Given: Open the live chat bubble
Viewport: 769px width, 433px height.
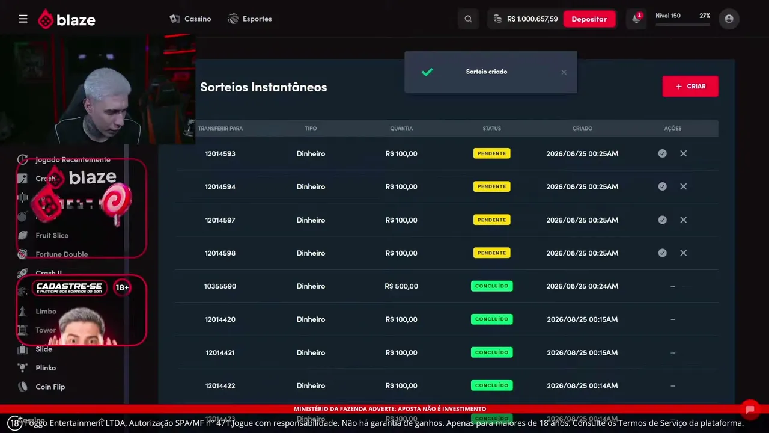Looking at the screenshot, I should click(750, 410).
